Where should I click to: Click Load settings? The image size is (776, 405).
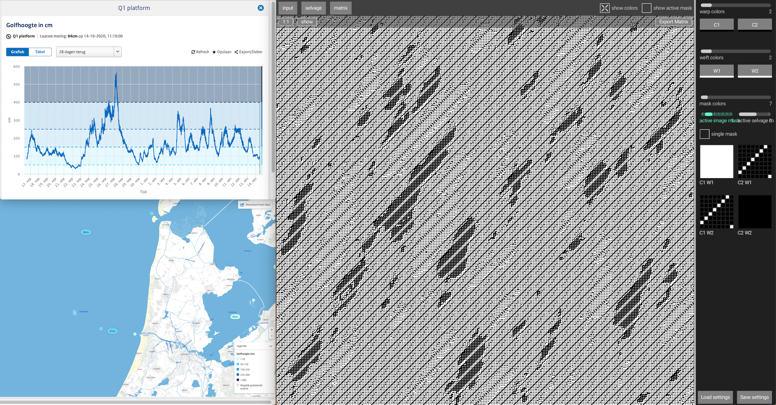pos(715,397)
